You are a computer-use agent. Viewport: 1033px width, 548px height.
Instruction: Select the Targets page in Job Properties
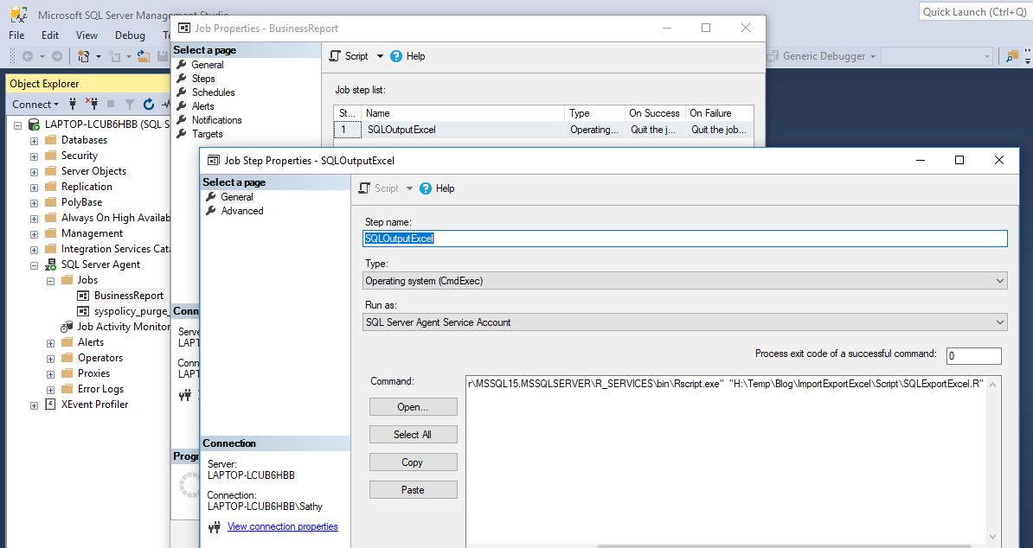208,134
